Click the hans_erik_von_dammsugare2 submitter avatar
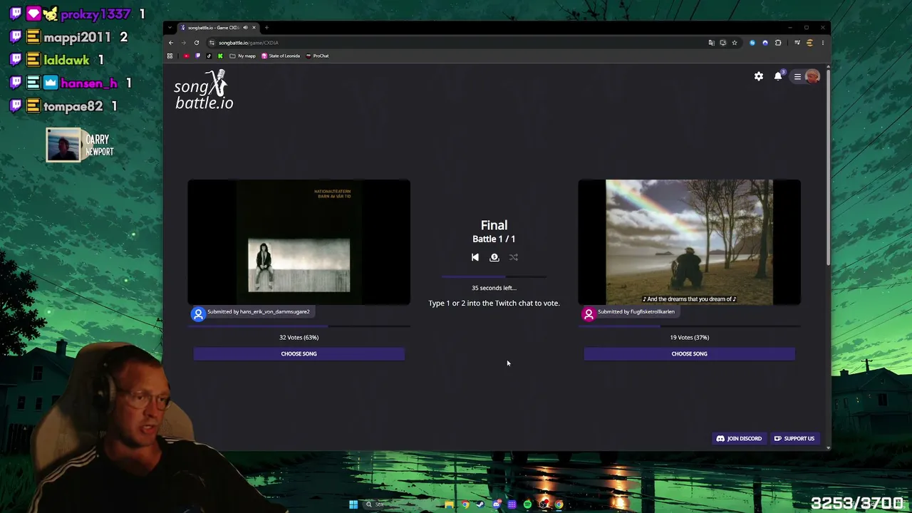The height and width of the screenshot is (513, 912). pos(198,314)
